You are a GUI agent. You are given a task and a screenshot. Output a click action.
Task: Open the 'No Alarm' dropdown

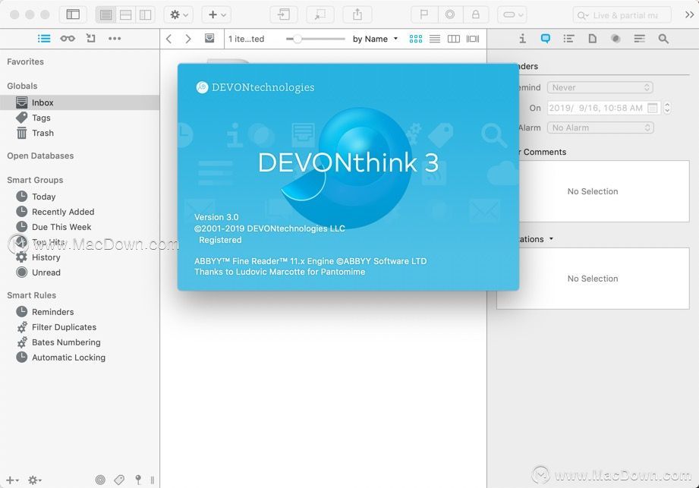point(600,128)
